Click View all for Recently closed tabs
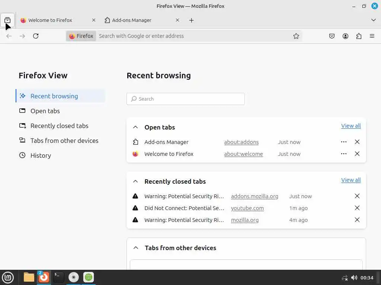 [351, 180]
